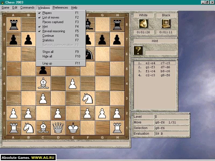
Task: Select the black pawn on g7
Action: pos(102,39)
